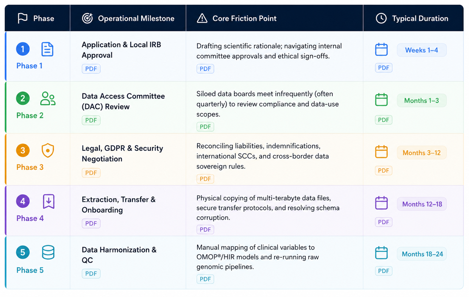Open the PDF below the siloed data boards description

[x=205, y=127]
